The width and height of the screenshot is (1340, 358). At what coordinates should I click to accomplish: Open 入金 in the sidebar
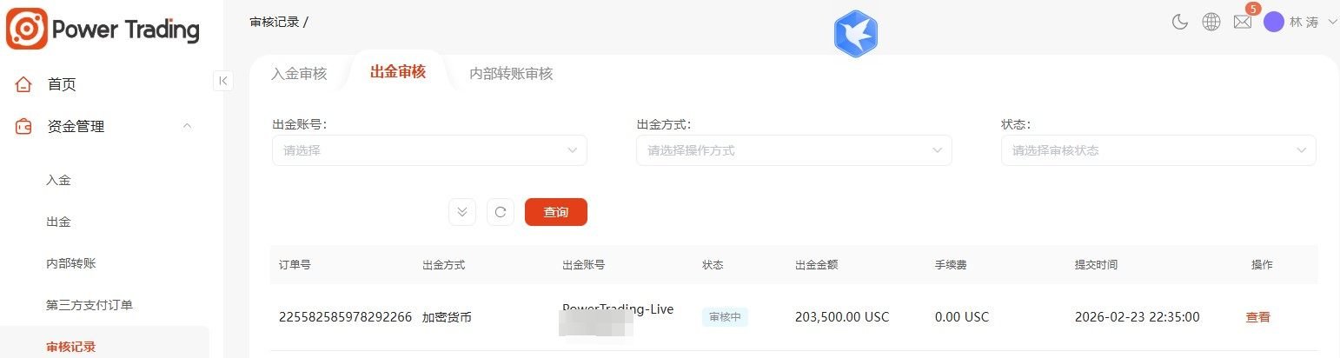click(58, 180)
